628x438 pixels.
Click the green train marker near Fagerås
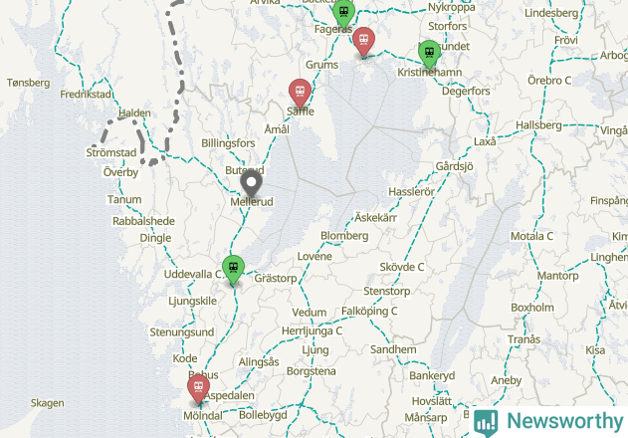click(343, 13)
